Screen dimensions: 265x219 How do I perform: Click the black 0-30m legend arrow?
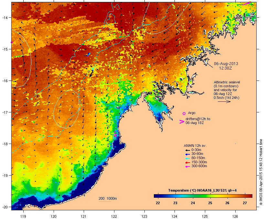(187, 150)
